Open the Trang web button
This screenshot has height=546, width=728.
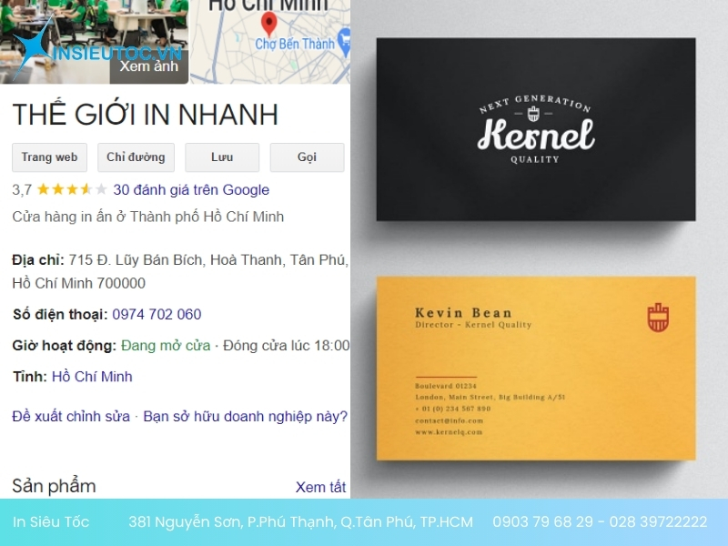(49, 157)
